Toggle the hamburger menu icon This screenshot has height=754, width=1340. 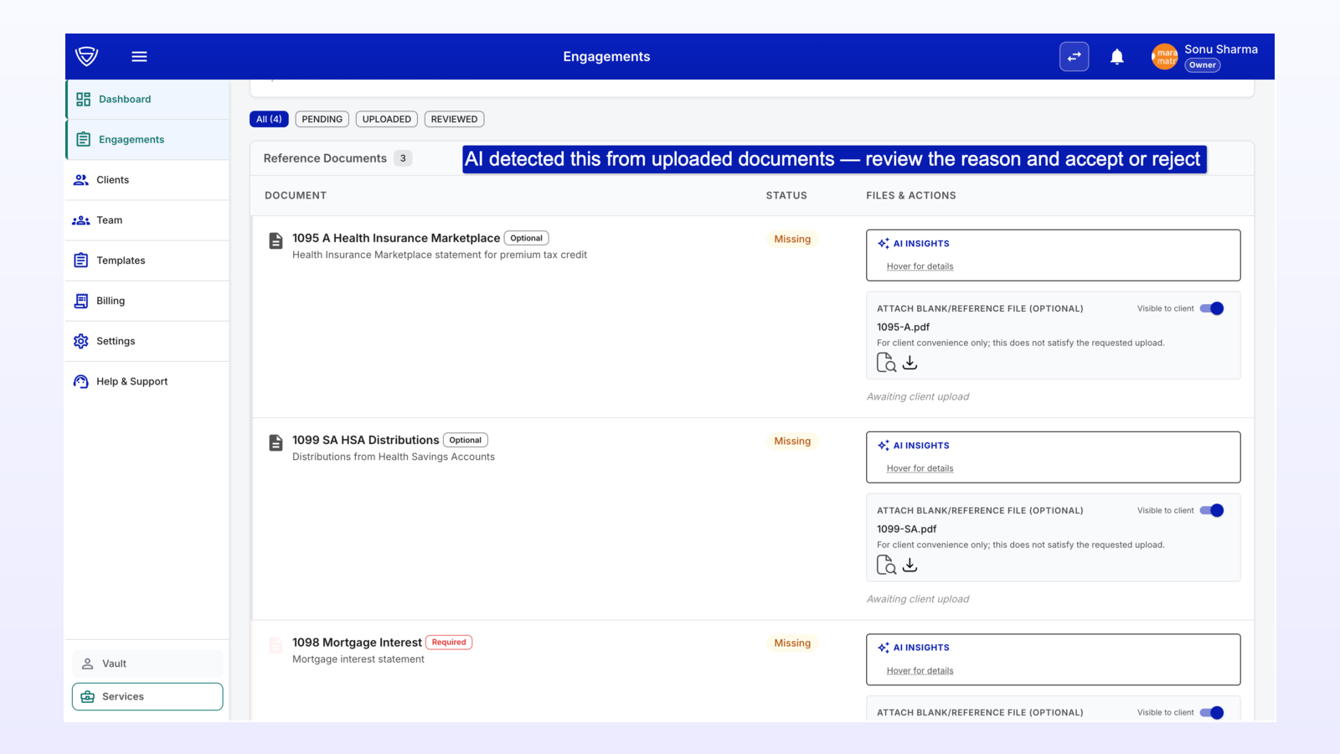(x=139, y=56)
